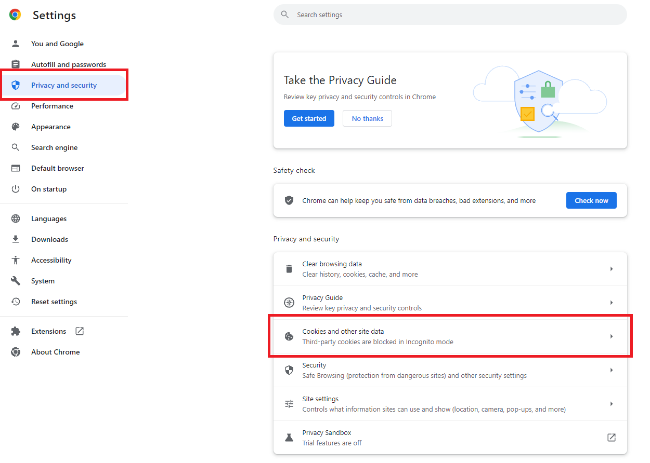Expand the Site settings row arrow
Viewport: 650px width, 463px height.
[x=612, y=404]
